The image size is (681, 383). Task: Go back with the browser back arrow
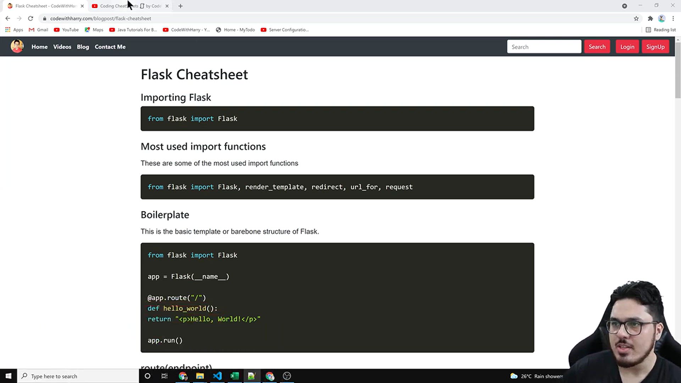tap(8, 18)
